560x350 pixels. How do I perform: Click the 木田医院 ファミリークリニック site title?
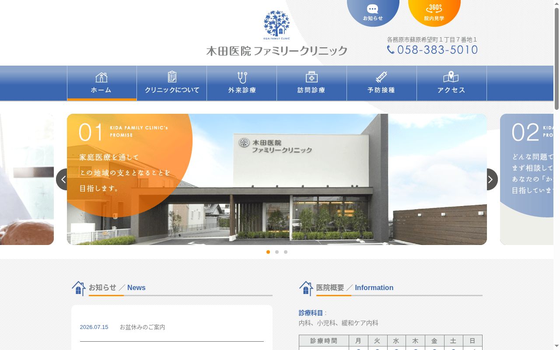[277, 51]
